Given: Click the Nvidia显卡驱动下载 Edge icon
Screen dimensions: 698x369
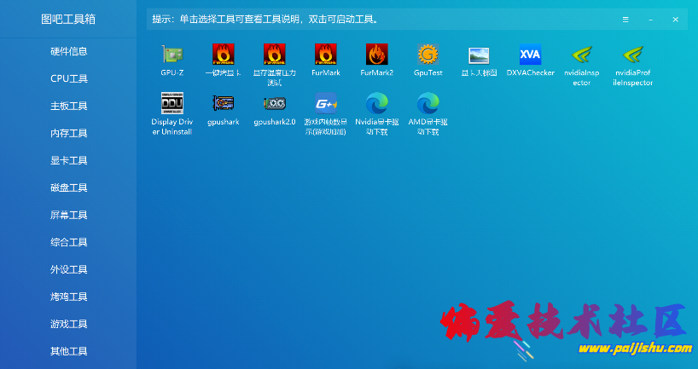Looking at the screenshot, I should pyautogui.click(x=377, y=104).
